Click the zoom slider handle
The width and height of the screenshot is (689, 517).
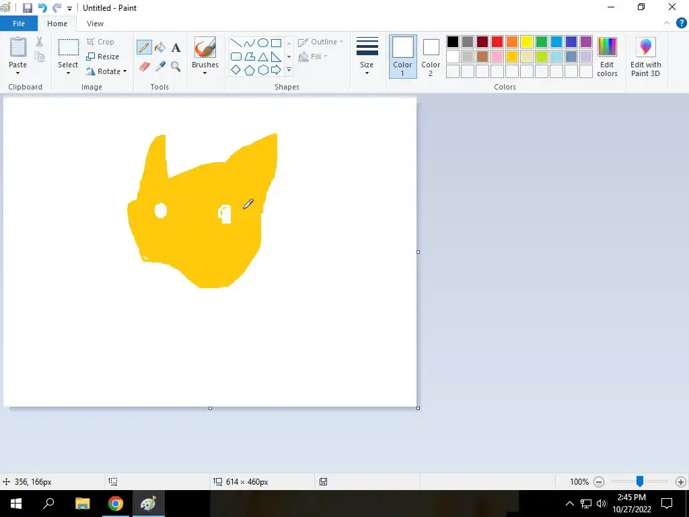pyautogui.click(x=640, y=481)
